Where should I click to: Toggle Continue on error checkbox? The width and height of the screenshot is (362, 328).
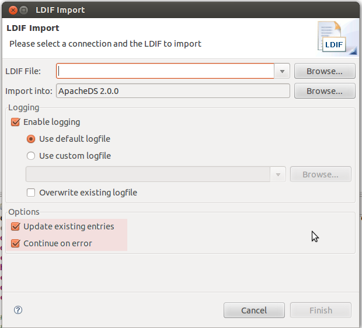(15, 243)
